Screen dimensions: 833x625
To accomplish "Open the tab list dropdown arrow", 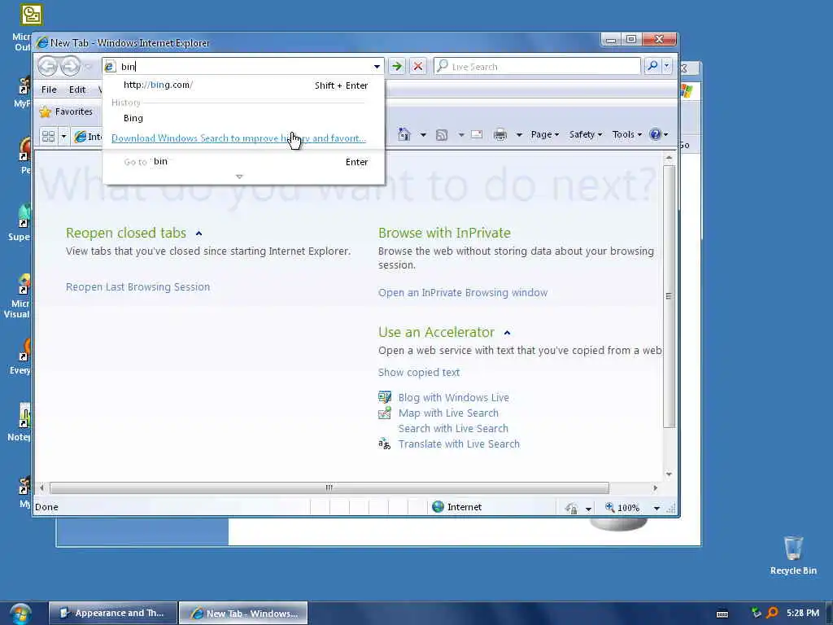I will pyautogui.click(x=63, y=137).
